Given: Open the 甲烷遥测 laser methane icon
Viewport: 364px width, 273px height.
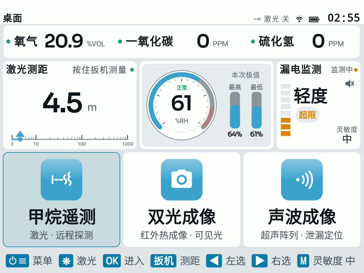Looking at the screenshot, I should click(62, 180).
